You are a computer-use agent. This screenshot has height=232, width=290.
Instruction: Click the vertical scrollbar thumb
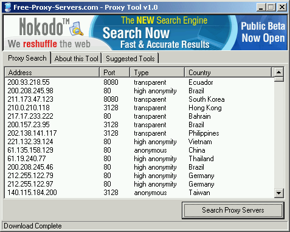coord(279,79)
